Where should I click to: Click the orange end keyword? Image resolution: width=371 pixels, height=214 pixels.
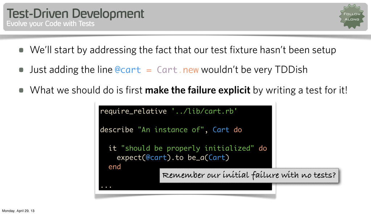115,167
